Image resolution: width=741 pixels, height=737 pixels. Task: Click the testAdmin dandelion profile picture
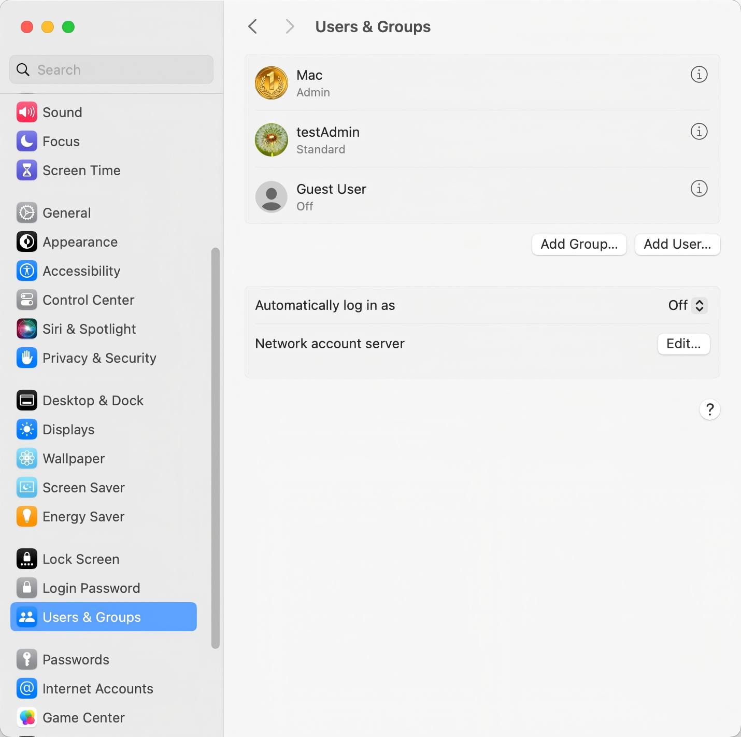tap(271, 139)
